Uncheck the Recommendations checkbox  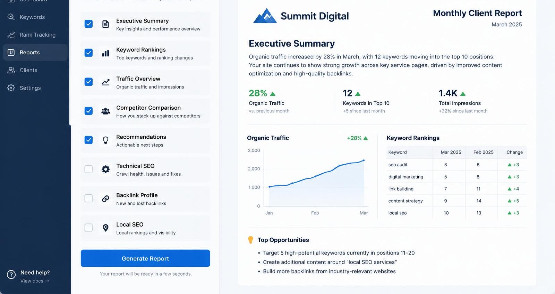click(x=88, y=140)
